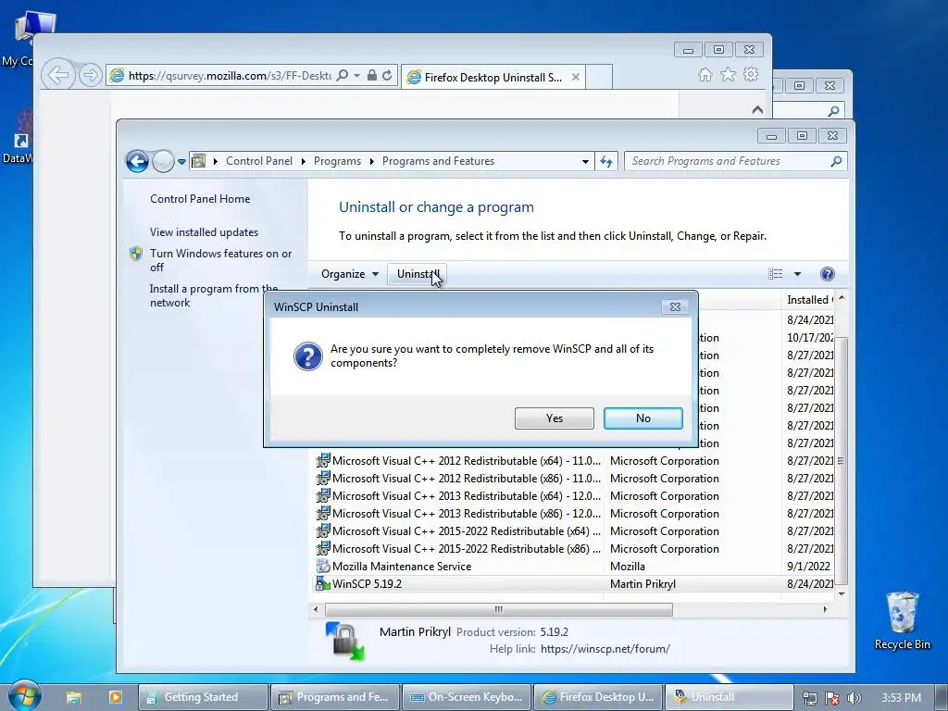The image size is (948, 711).
Task: Click Martin Prikryl publisher cell
Action: (x=642, y=584)
